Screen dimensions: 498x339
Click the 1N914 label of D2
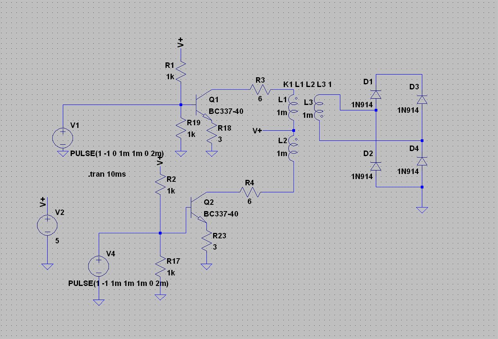click(362, 176)
